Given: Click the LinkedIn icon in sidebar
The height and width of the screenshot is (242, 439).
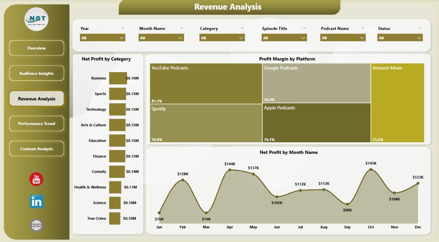Looking at the screenshot, I should [36, 202].
